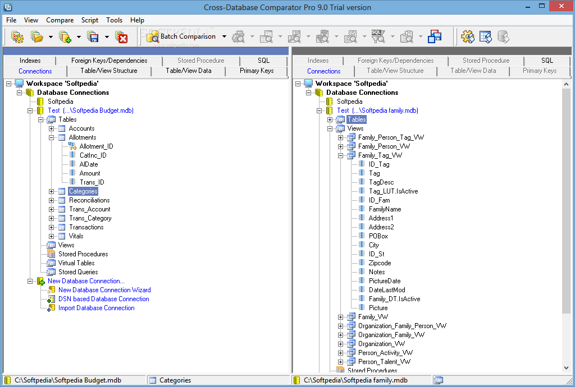Switch to left pane Foreign Keys/Dependencies tab
Screen dimensions: 575x387
(x=109, y=61)
